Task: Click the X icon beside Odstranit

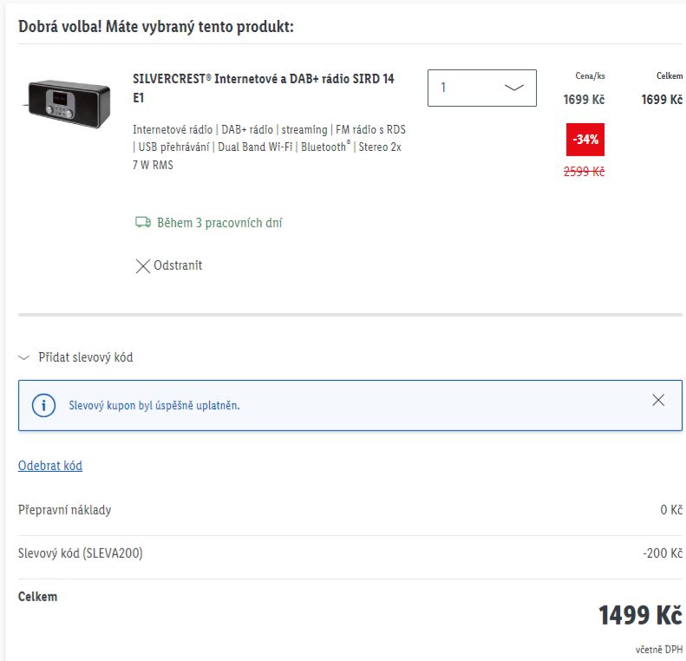Action: [x=142, y=266]
